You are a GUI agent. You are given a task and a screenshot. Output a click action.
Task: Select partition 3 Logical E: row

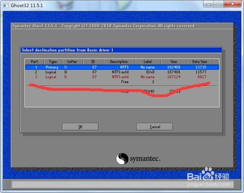coord(122,77)
